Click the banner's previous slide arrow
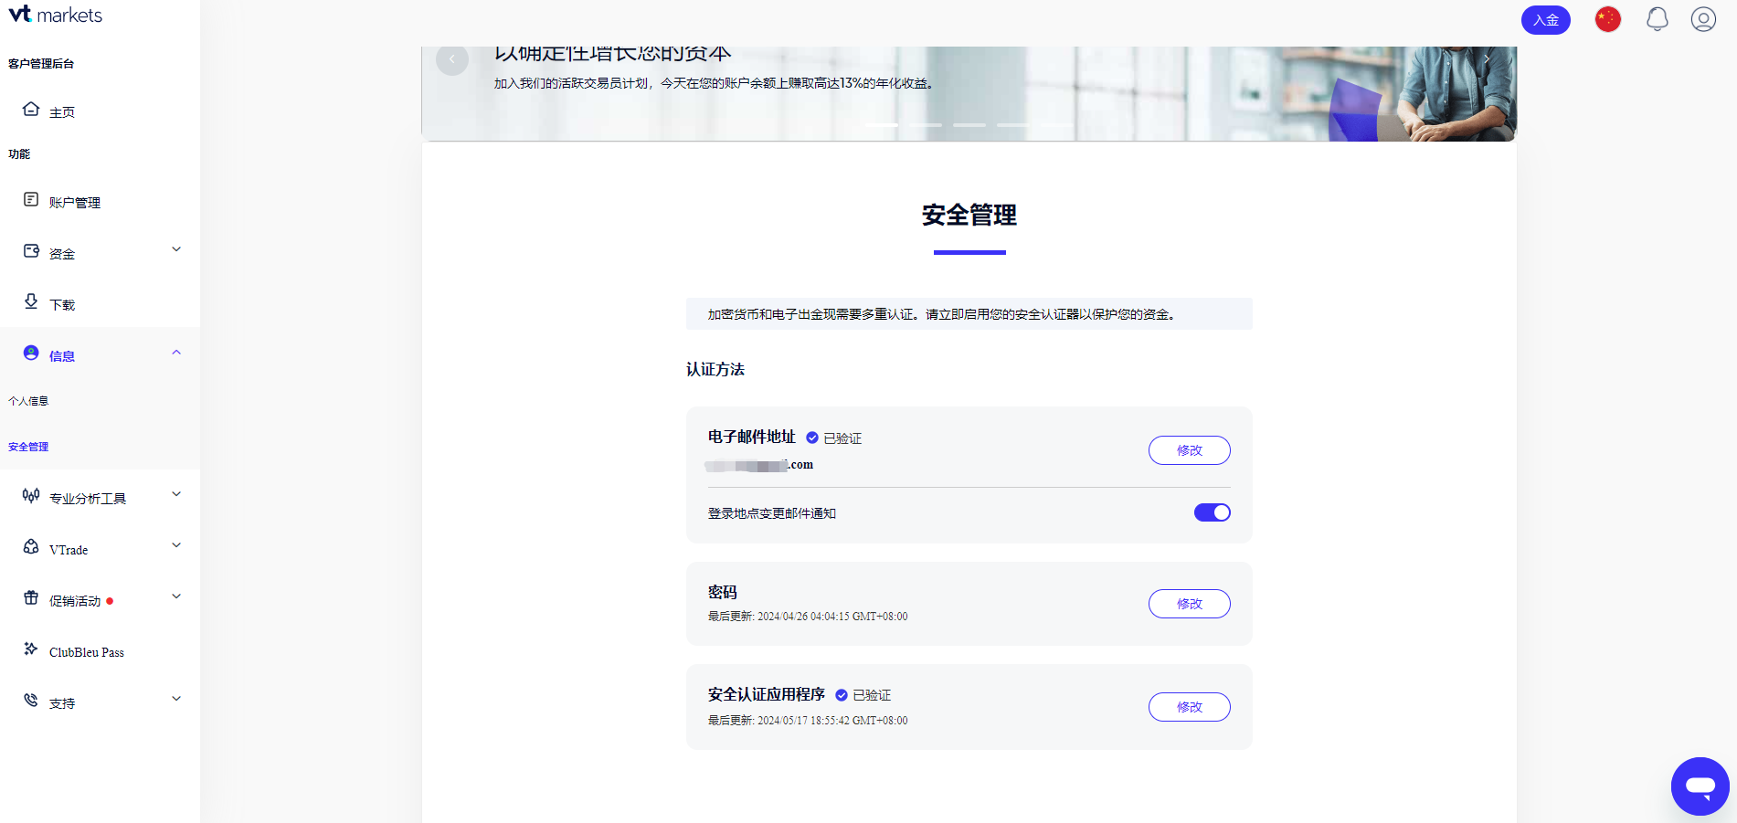1737x823 pixels. 452,59
